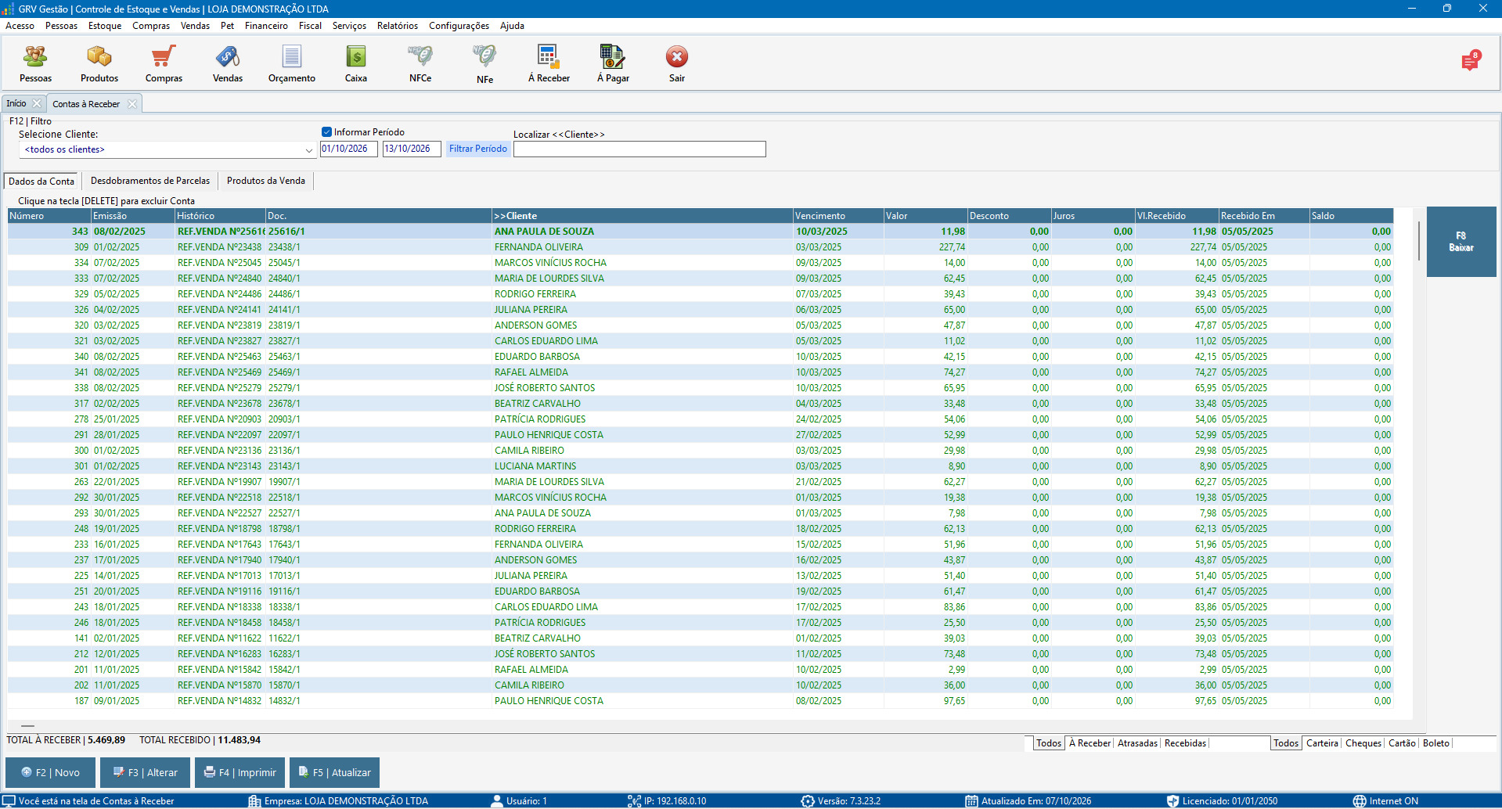Click the F2 Novo button
The height and width of the screenshot is (809, 1502).
pyautogui.click(x=50, y=772)
